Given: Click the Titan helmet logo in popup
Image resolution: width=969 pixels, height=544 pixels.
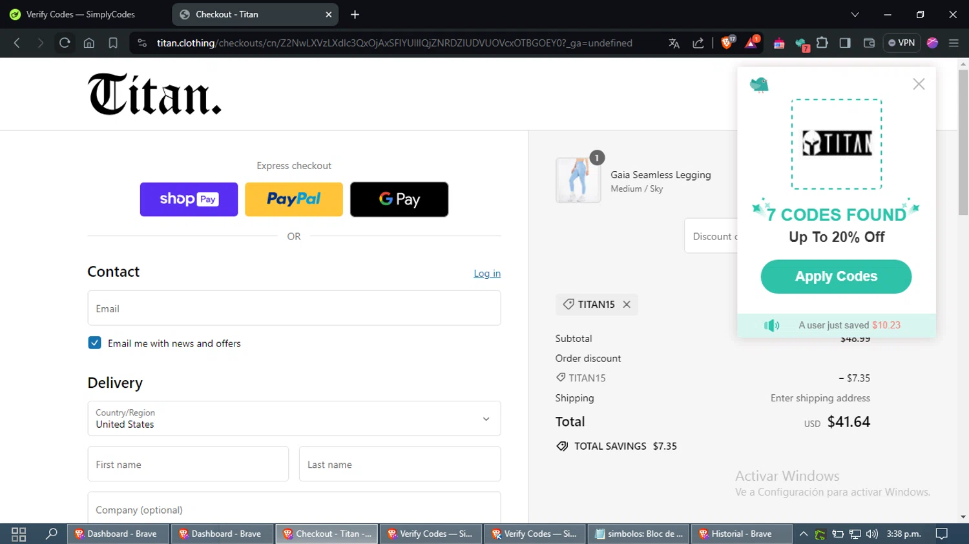Looking at the screenshot, I should point(837,144).
